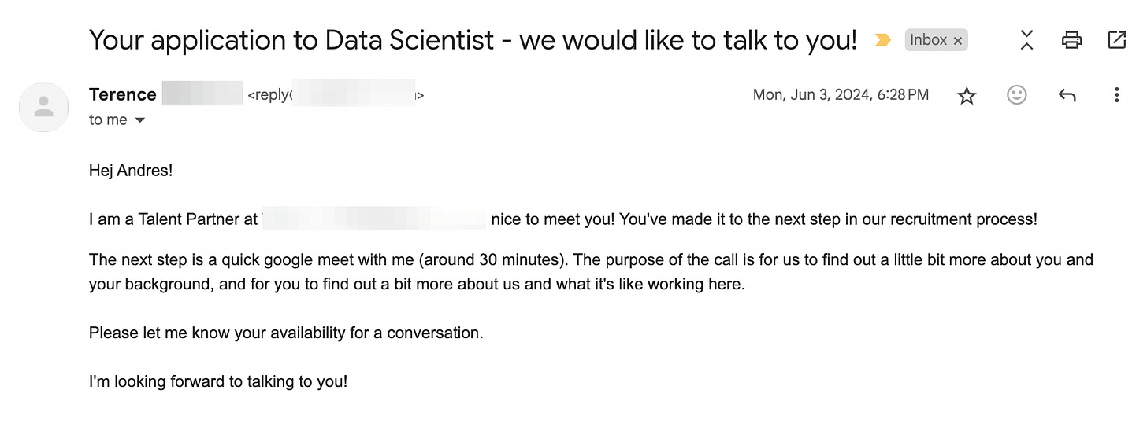
Task: Click the sender's profile avatar
Action: point(44,107)
